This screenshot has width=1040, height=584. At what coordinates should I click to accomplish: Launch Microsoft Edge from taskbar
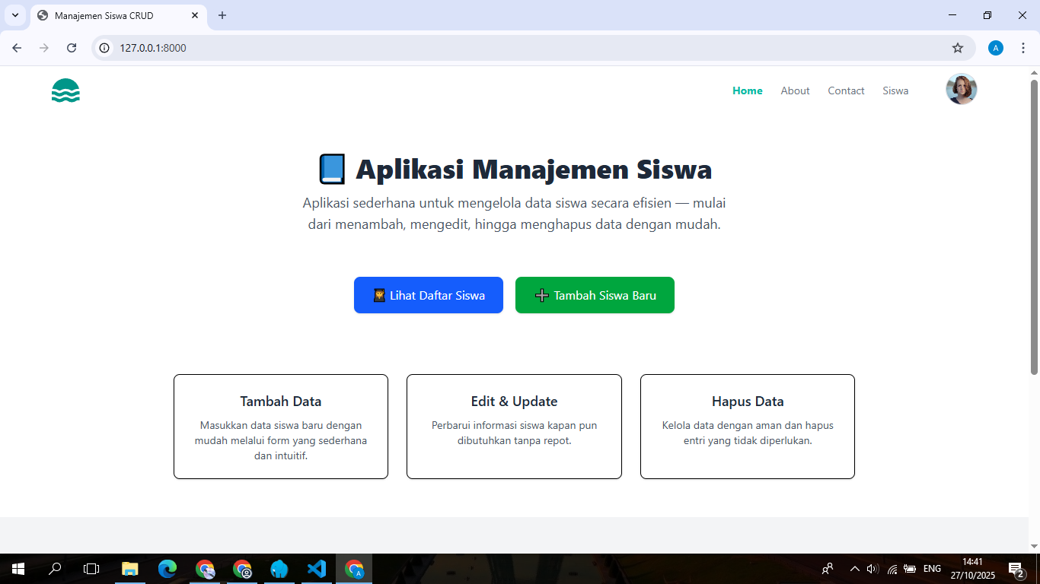tap(167, 569)
